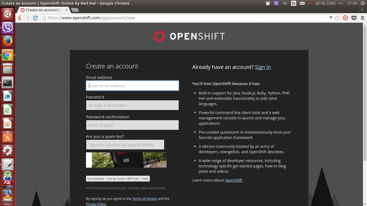
Task: Go back with Chrome's back arrow
Action: click(x=20, y=18)
